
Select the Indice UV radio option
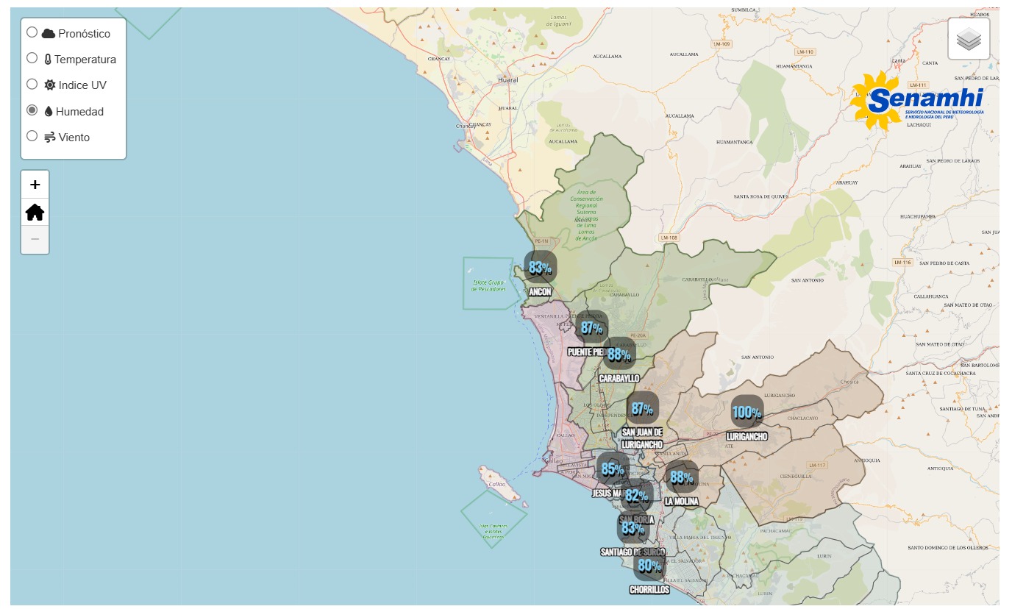coord(32,84)
